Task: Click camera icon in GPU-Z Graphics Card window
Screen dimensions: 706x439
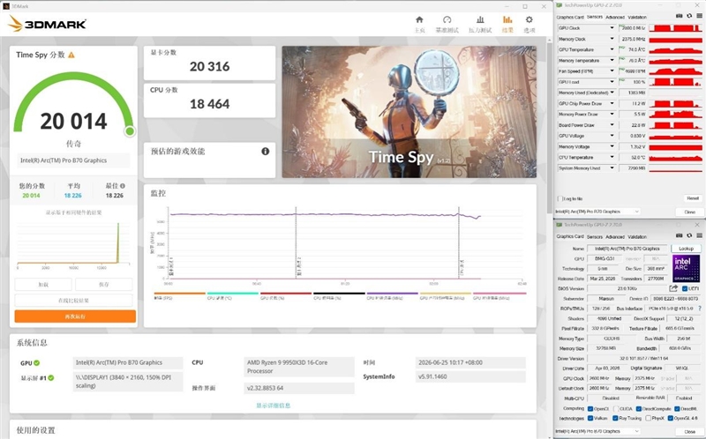Action: click(x=679, y=235)
